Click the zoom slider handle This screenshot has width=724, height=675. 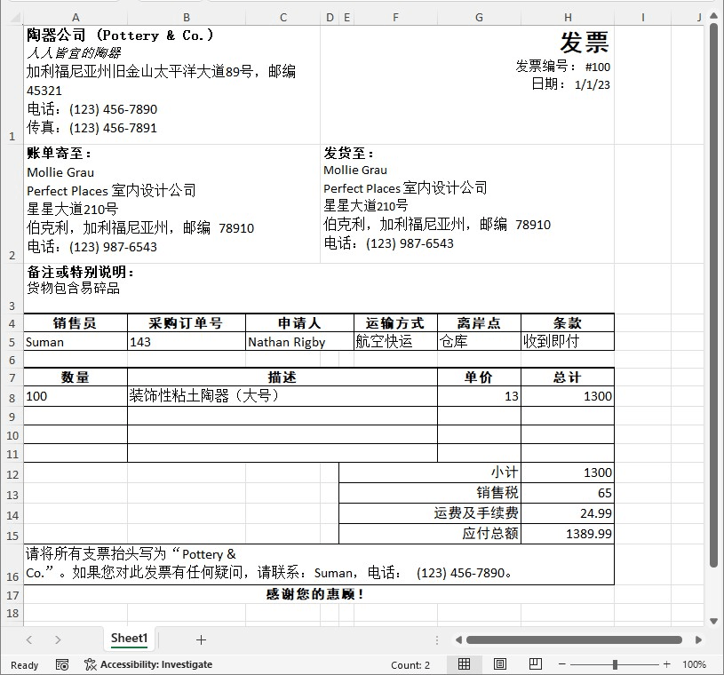click(x=614, y=664)
